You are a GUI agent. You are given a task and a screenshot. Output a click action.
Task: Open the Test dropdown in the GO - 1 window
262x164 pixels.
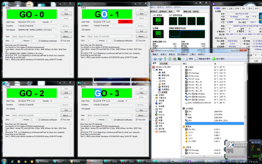[x=110, y=36]
